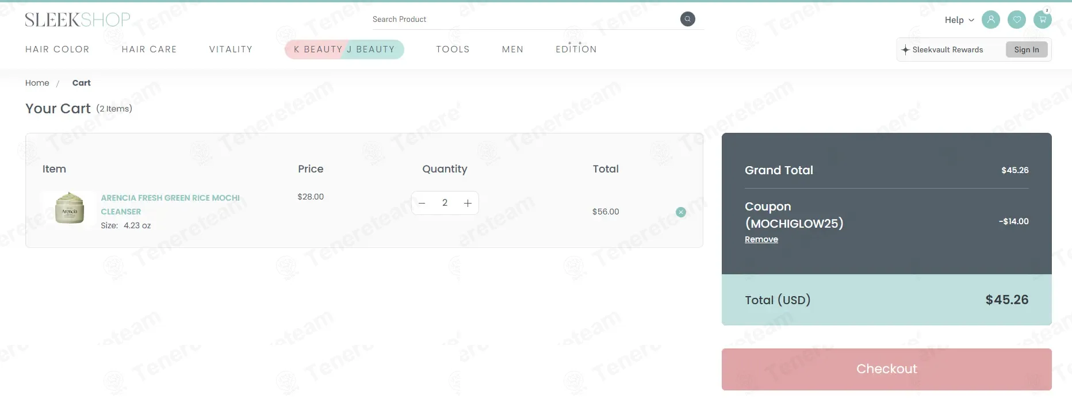Click the $28.00 price text
This screenshot has height=418, width=1072.
(311, 197)
